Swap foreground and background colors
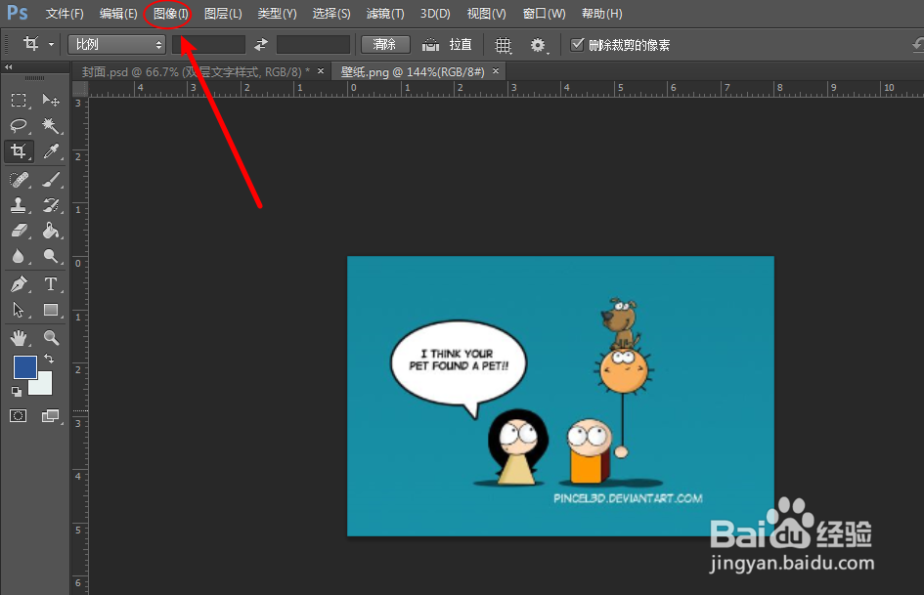 (49, 359)
